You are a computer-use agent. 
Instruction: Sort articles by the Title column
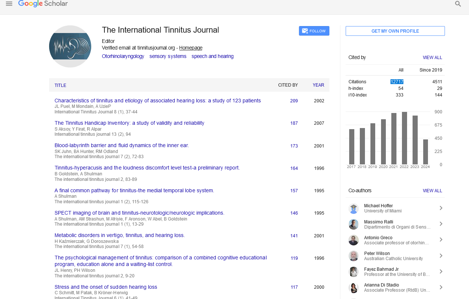point(60,85)
